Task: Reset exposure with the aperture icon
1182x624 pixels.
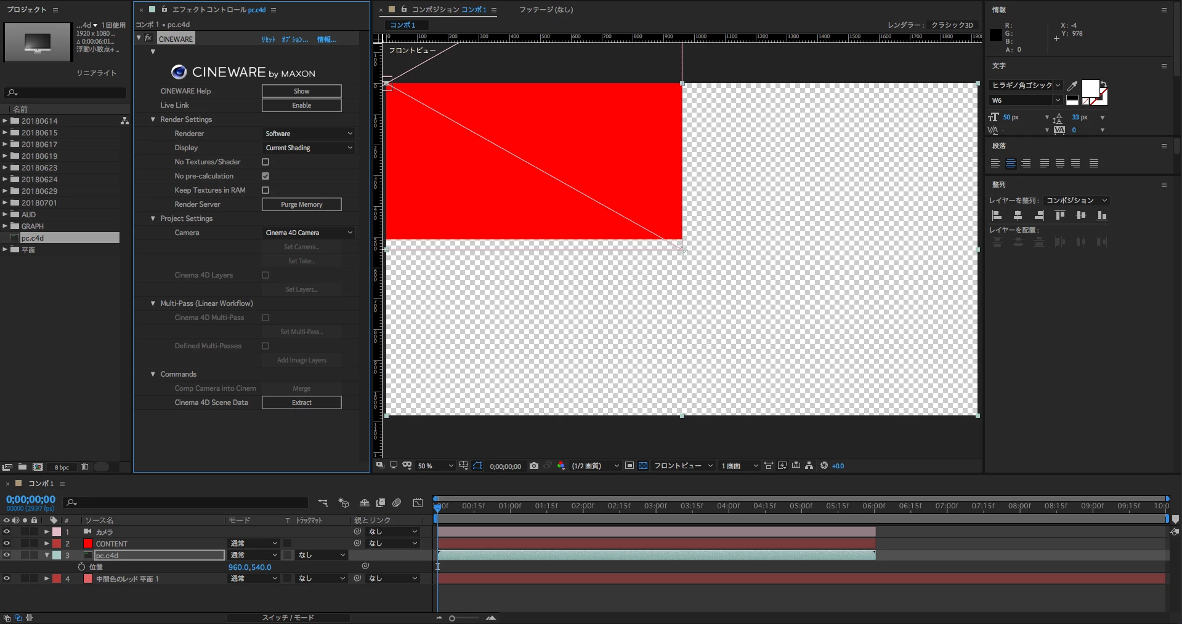Action: coord(824,466)
